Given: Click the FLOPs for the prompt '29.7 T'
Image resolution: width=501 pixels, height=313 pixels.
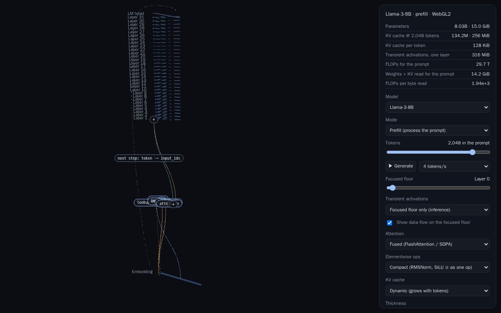Looking at the screenshot, I should (x=483, y=64).
